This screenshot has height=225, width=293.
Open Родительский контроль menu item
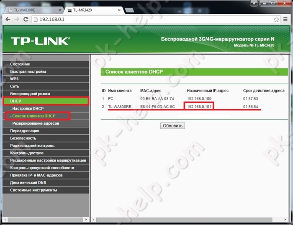point(46,146)
